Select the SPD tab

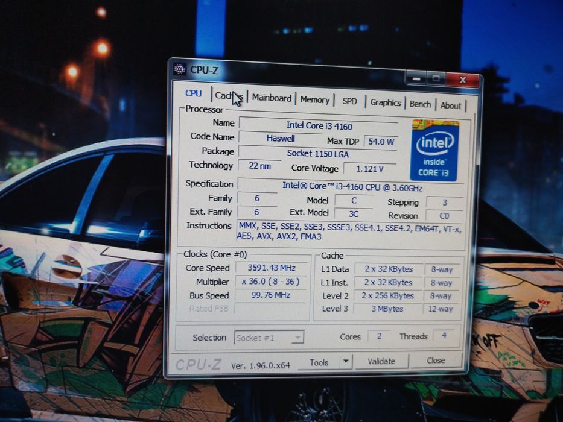pyautogui.click(x=349, y=101)
